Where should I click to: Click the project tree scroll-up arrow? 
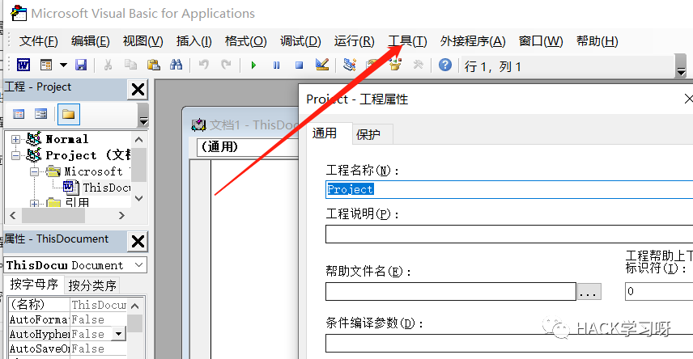(x=138, y=140)
